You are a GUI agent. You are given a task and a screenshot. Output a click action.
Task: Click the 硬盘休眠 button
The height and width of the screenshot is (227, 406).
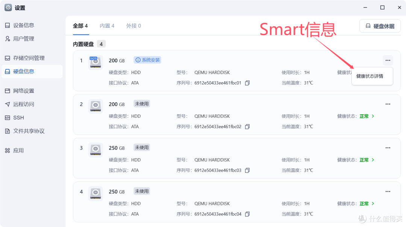pos(380,26)
